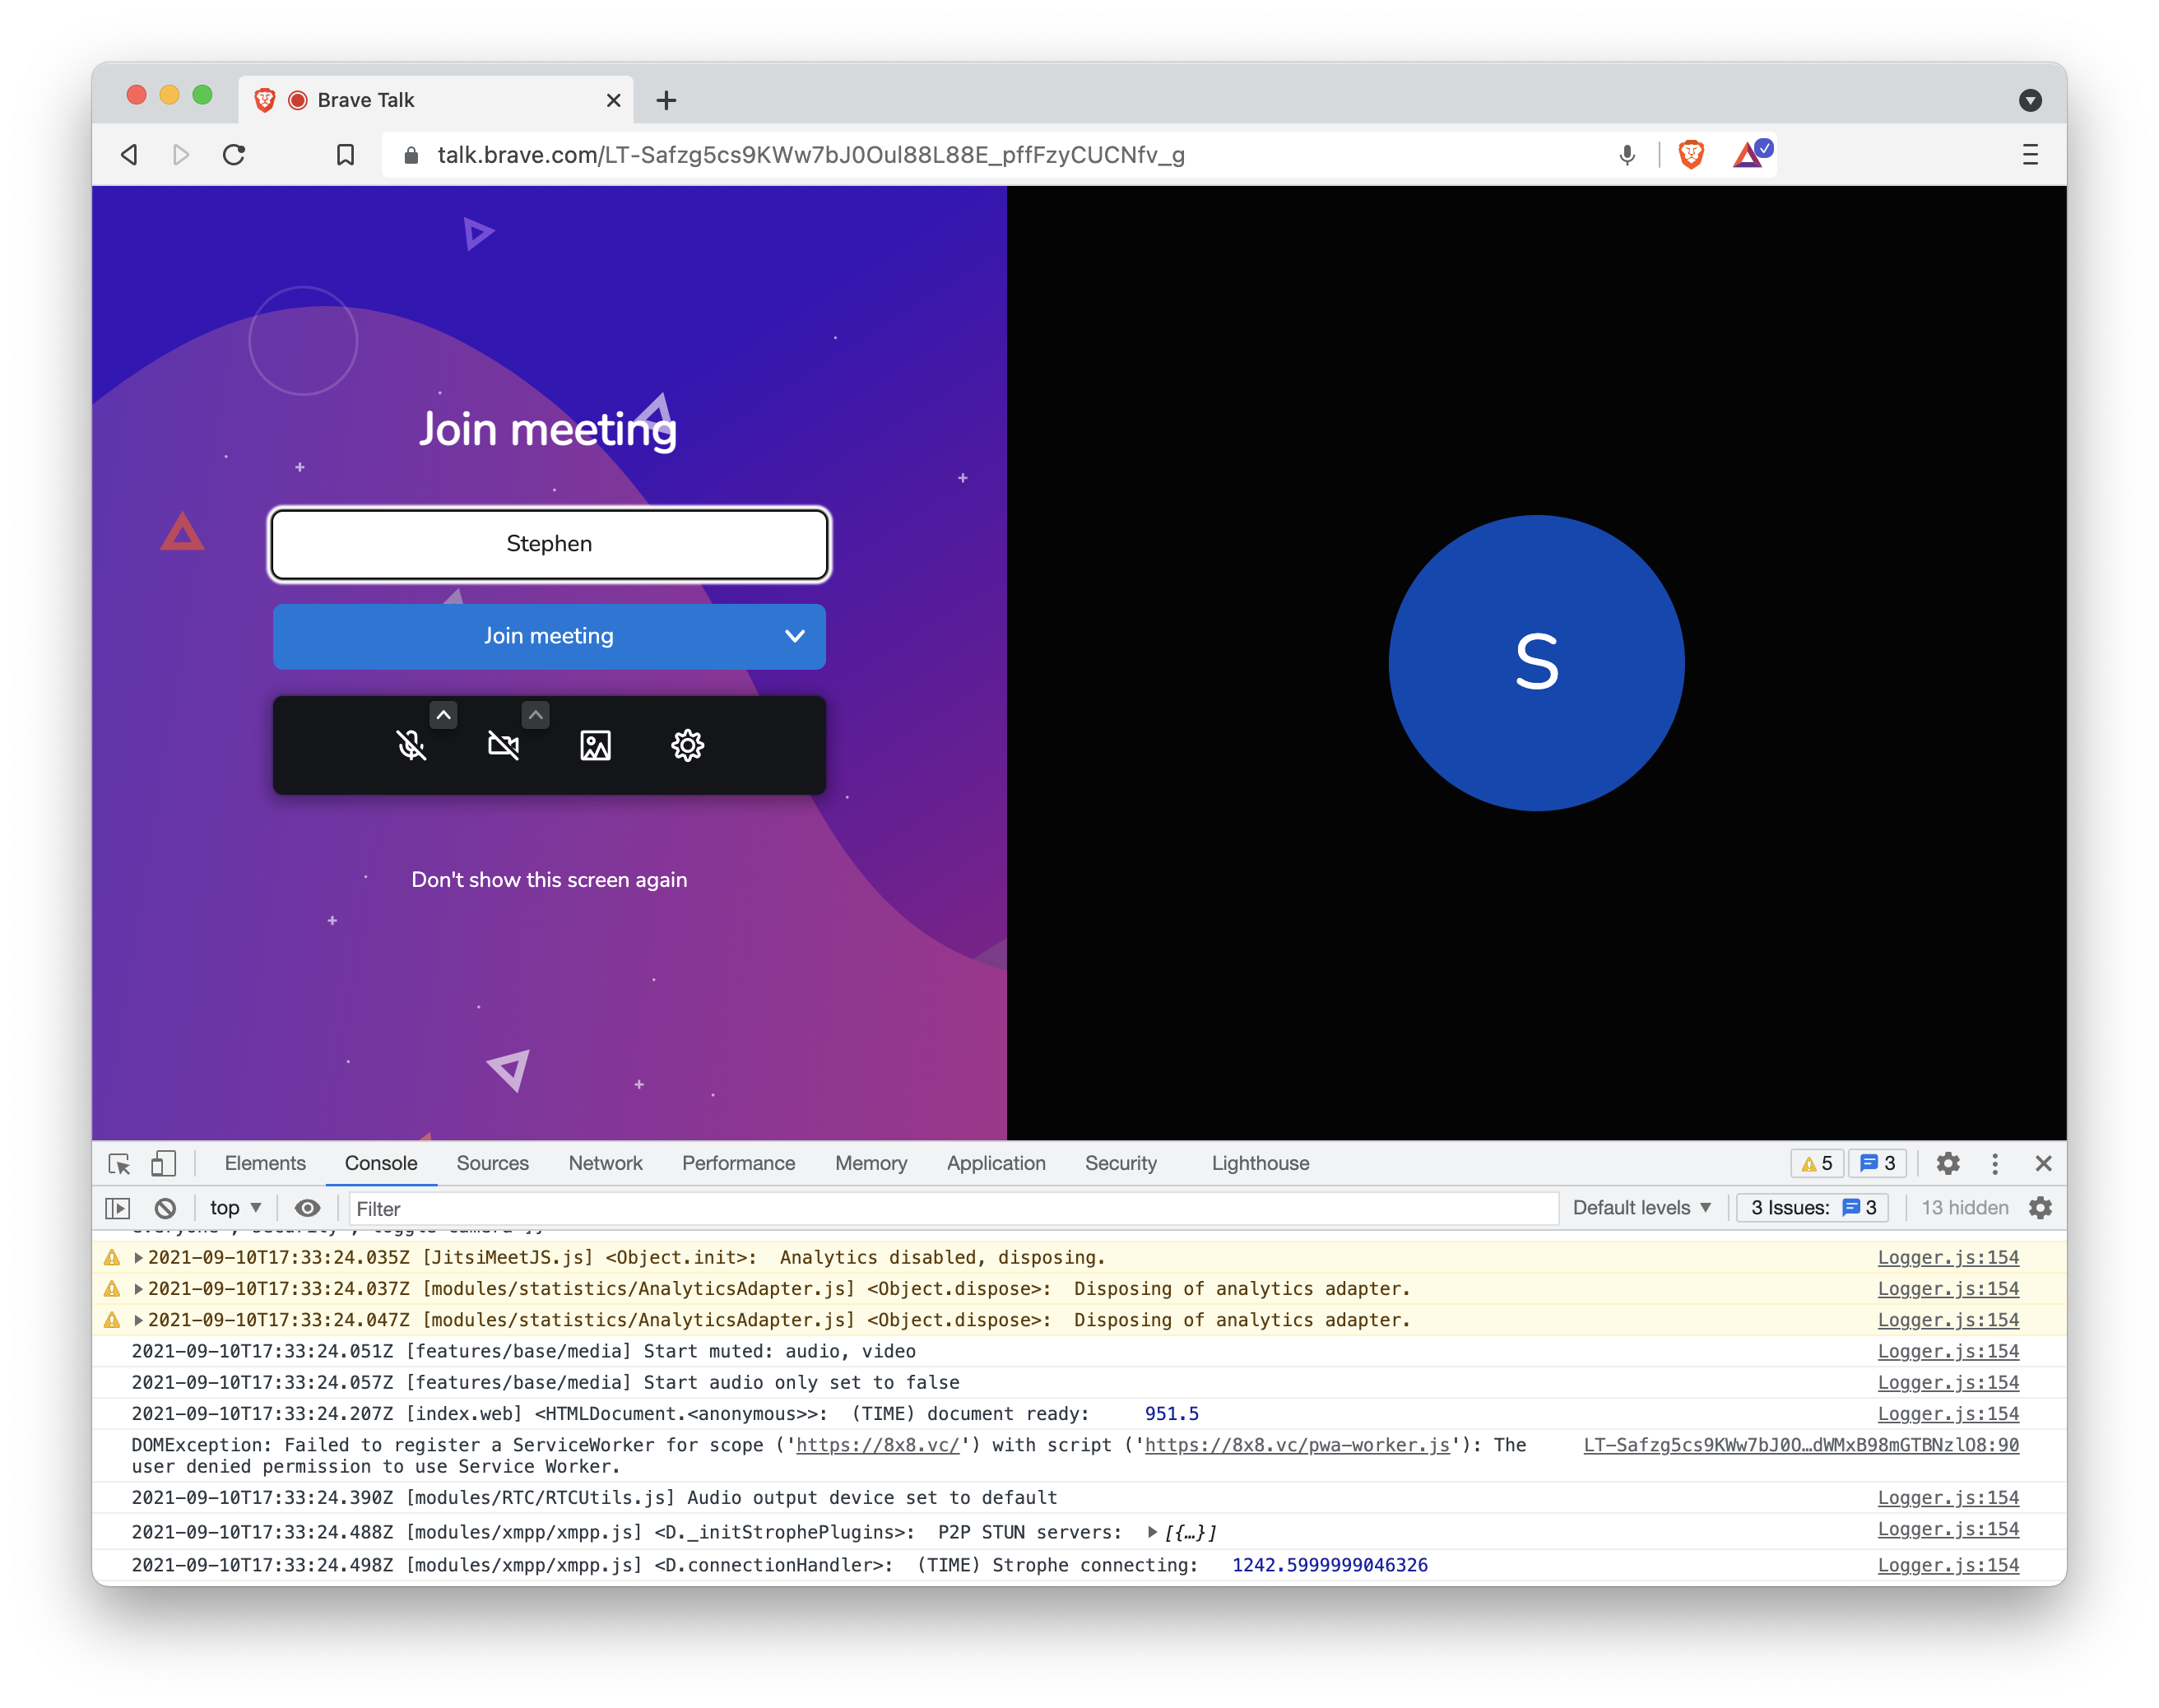Enable the camera
This screenshot has height=1708, width=2159.
[503, 744]
